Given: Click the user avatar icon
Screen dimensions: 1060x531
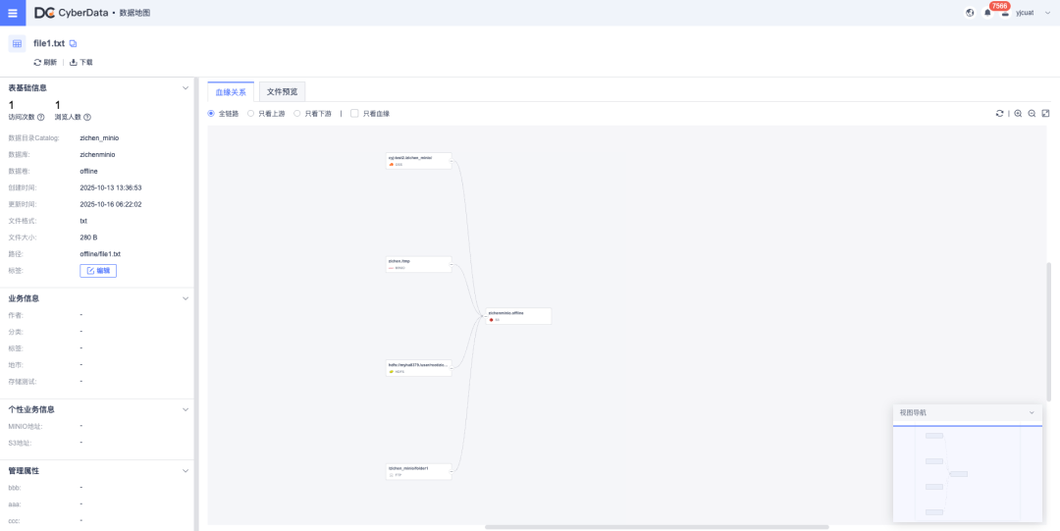Looking at the screenshot, I should pyautogui.click(x=1005, y=13).
